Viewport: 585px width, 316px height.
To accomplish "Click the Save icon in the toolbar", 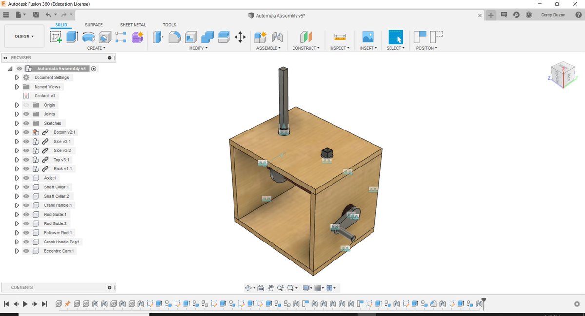I will 36,15.
